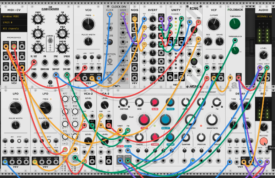The height and width of the screenshot is (178, 275).
Task: Click the SQR output port on VCO
Action: [99, 78]
